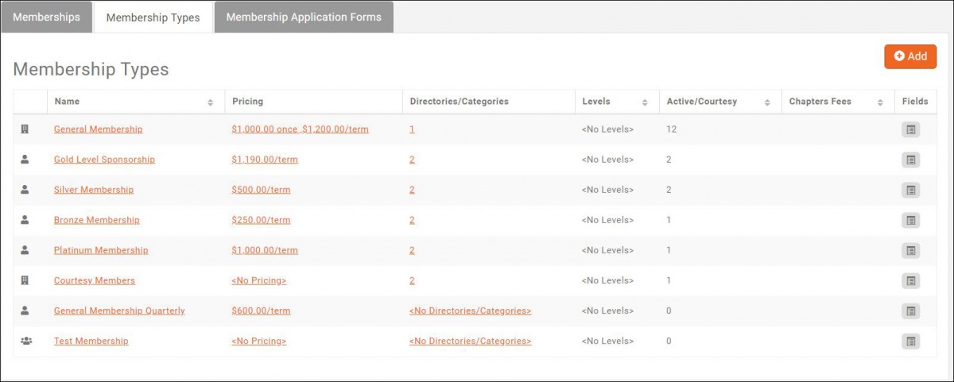Sort table by Name column arrows
Screen dimensions: 954x382
[211, 102]
